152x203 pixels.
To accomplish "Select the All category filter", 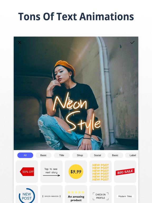I will point(25,155).
